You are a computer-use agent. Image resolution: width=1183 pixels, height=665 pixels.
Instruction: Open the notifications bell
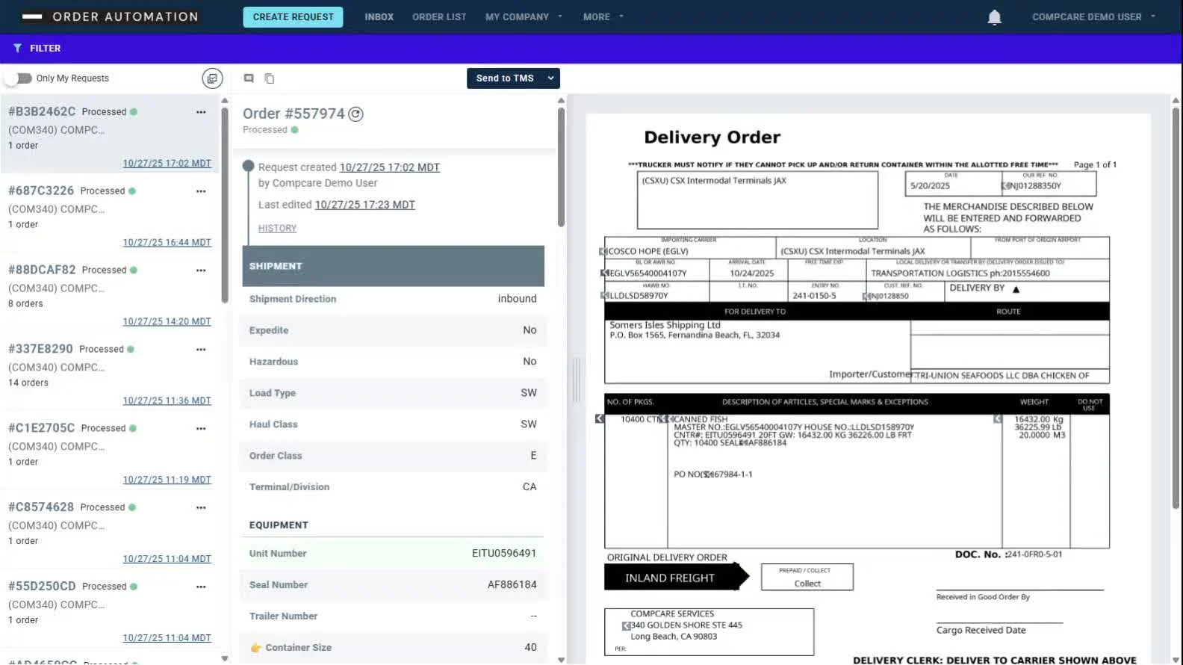[994, 16]
